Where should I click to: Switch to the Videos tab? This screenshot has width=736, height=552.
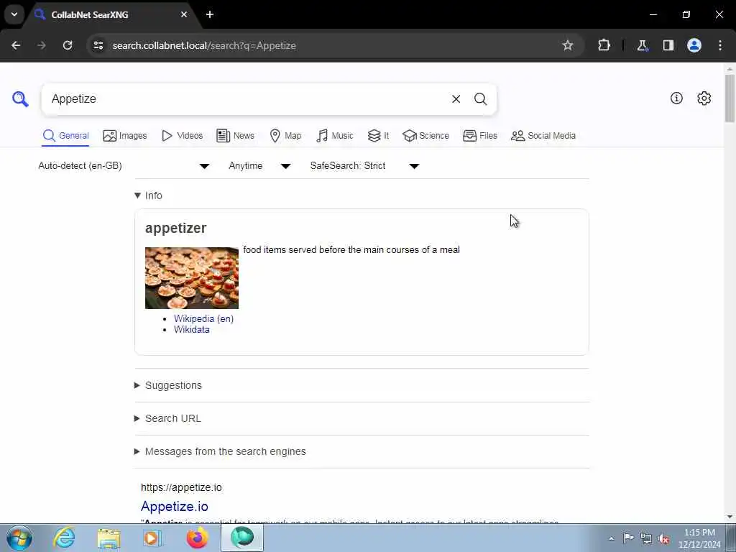[182, 136]
